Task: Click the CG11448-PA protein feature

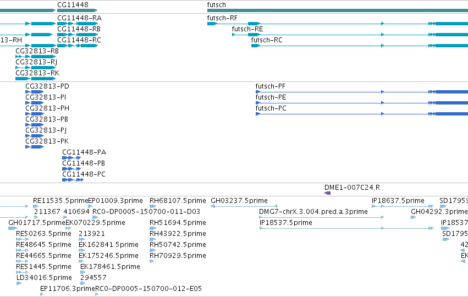Action: 71,158
